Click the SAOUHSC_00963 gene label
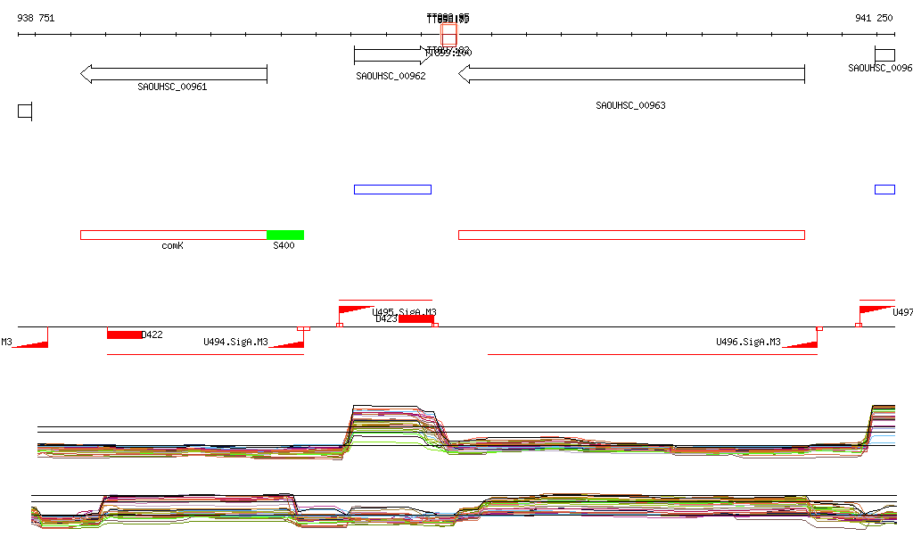 coord(630,105)
